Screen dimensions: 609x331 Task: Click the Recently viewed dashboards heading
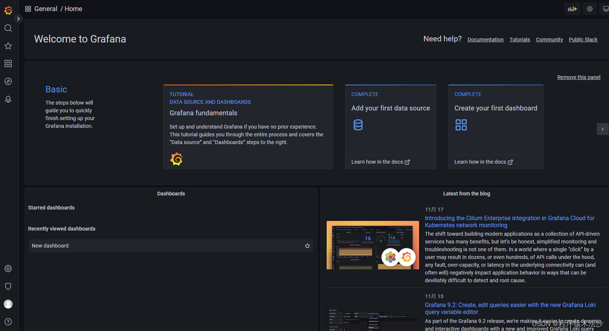click(62, 229)
